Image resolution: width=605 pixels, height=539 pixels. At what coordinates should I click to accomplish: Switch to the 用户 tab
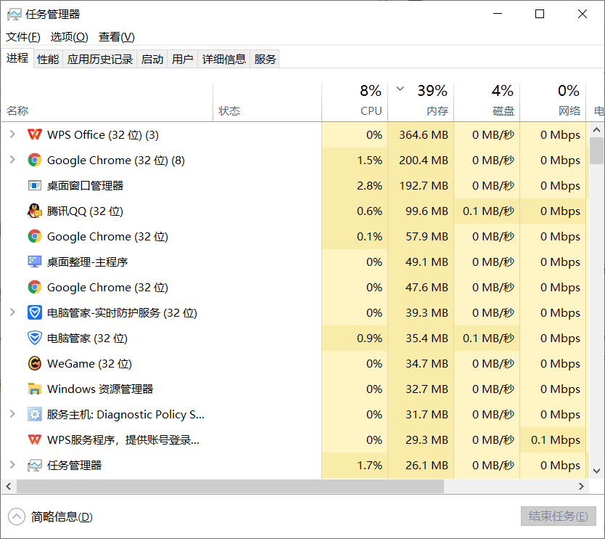tap(183, 59)
